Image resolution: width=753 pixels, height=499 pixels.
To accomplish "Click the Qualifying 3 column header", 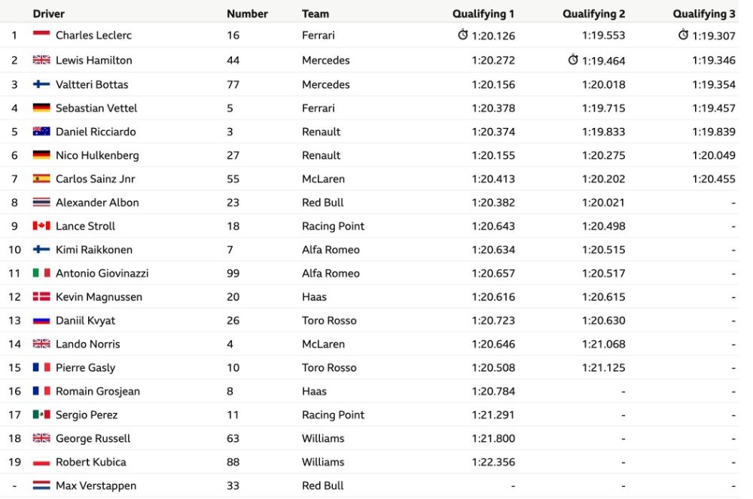I will pyautogui.click(x=703, y=14).
